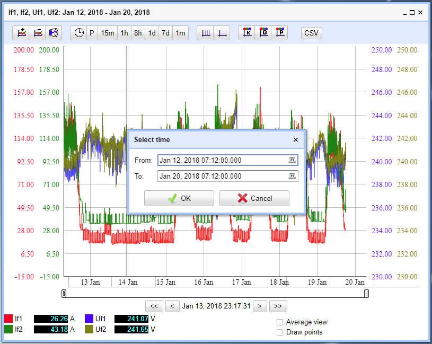Screen dimensions: 432x344
Task: Enable the Draw points checkbox
Action: coord(280,332)
